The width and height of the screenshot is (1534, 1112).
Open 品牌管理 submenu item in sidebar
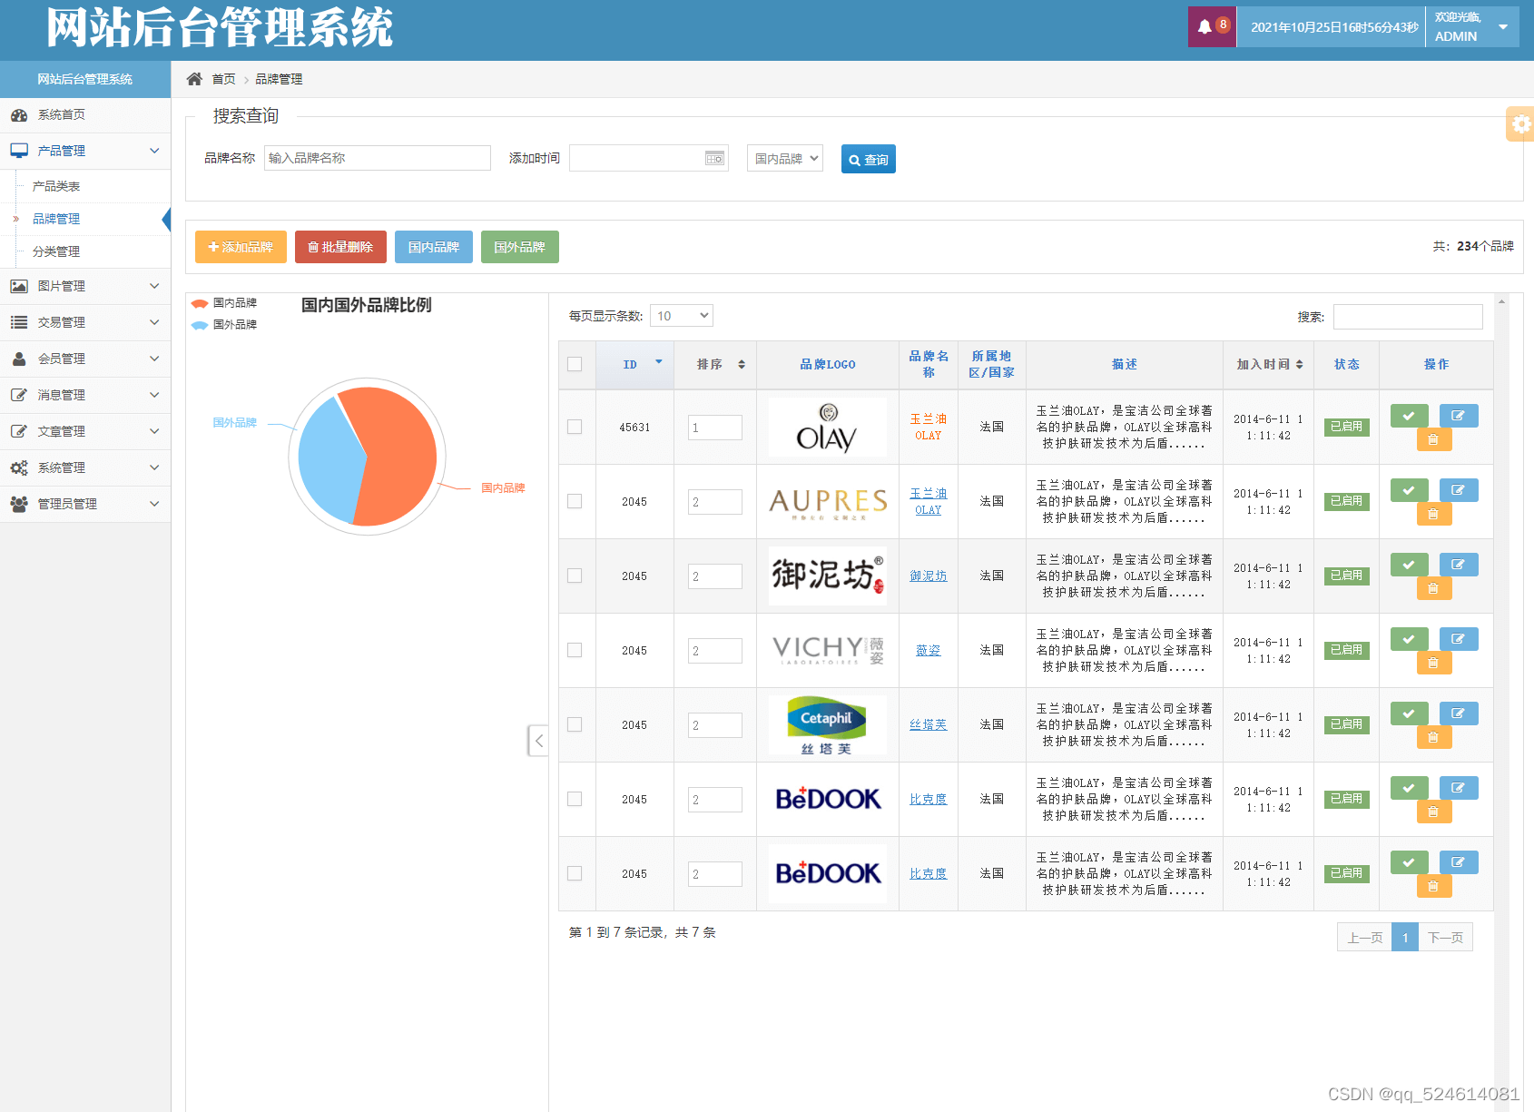coord(56,219)
